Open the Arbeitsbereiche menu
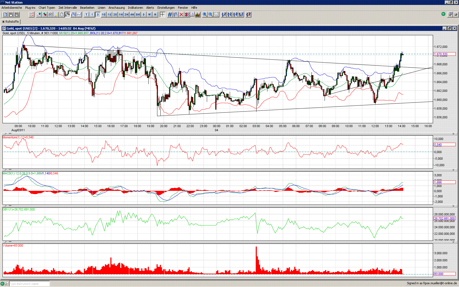459x287 pixels. point(12,8)
